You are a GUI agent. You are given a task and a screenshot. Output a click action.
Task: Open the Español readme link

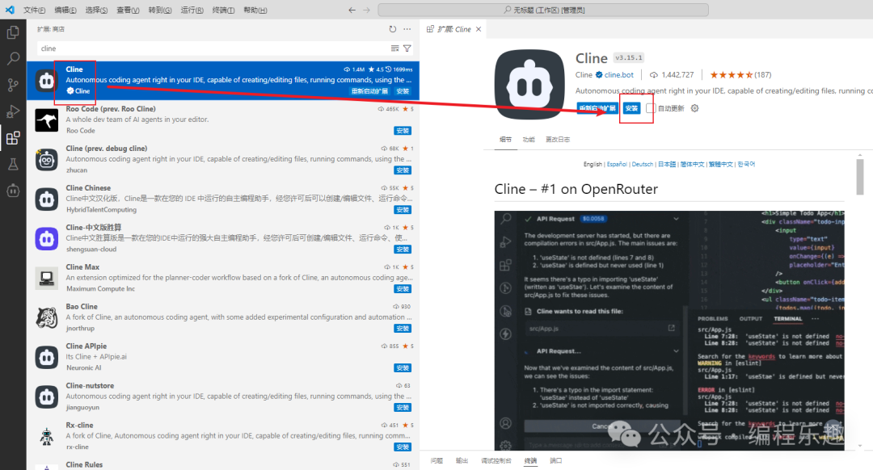[617, 164]
